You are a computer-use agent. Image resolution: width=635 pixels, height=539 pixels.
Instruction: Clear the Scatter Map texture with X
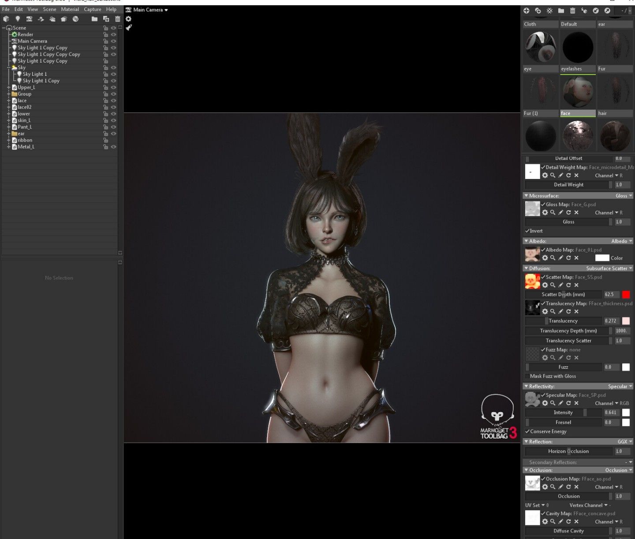[576, 285]
